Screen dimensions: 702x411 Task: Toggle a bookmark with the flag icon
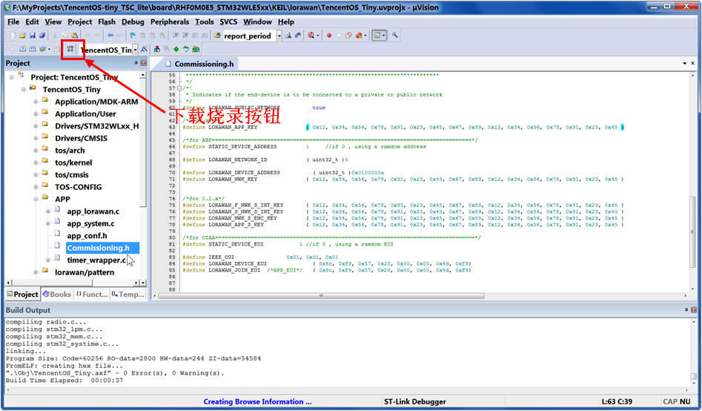tap(133, 36)
